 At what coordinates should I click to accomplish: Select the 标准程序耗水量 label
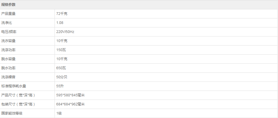pos(14,86)
